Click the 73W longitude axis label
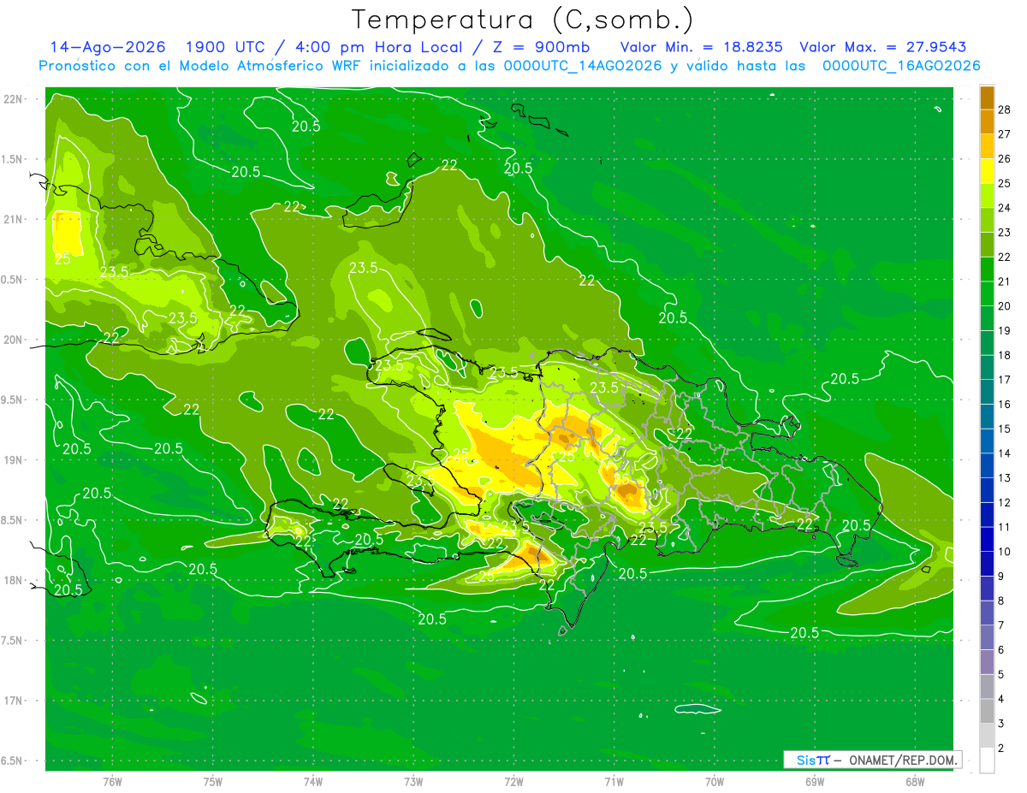 413,781
